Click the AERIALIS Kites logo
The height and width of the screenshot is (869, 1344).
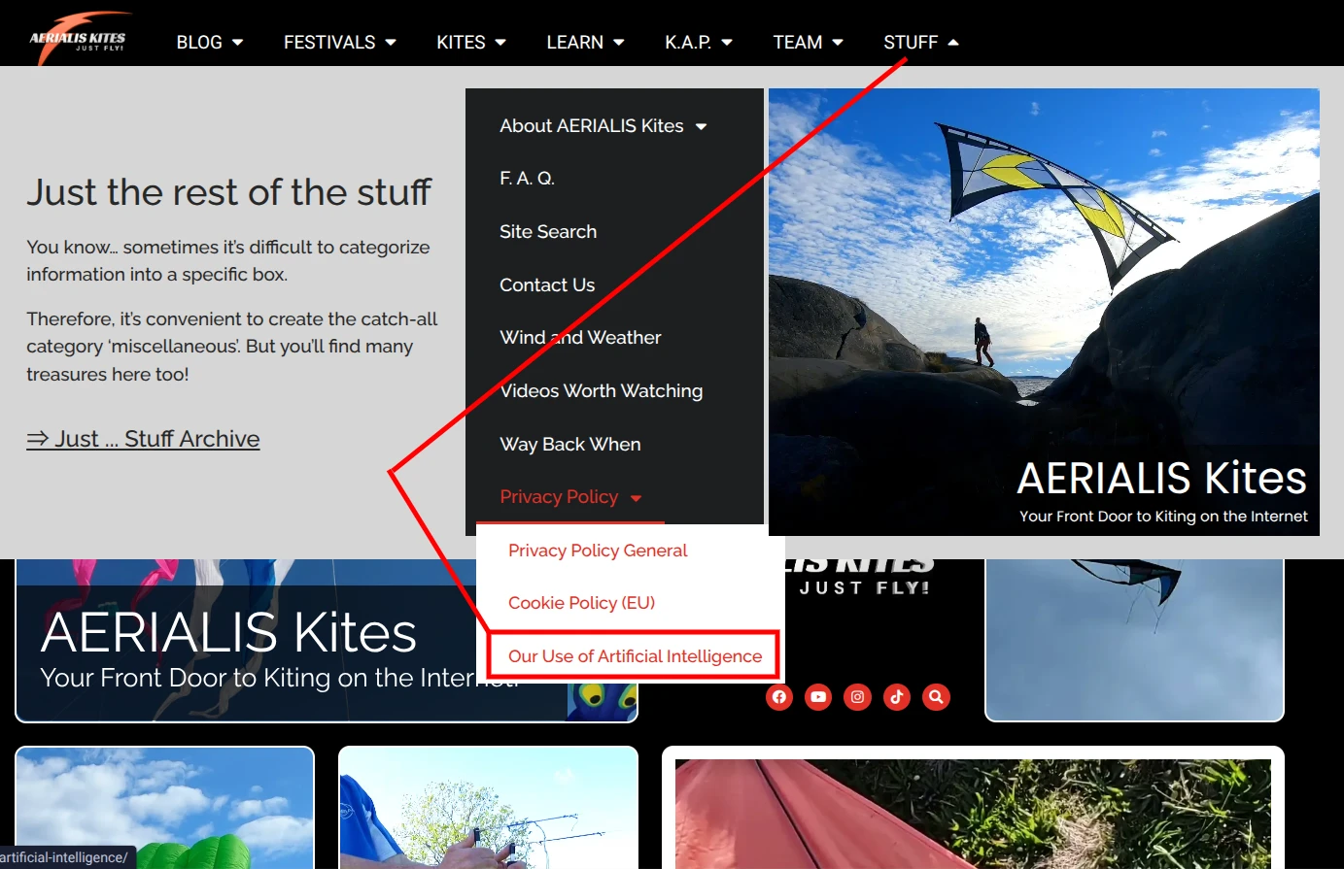click(79, 39)
